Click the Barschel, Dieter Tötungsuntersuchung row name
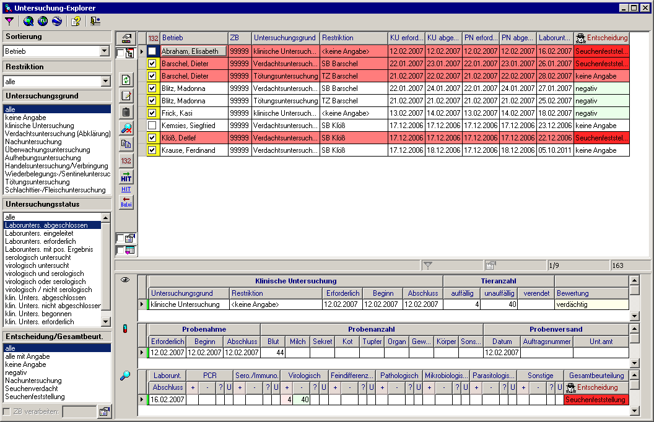The height and width of the screenshot is (422, 654). click(194, 76)
